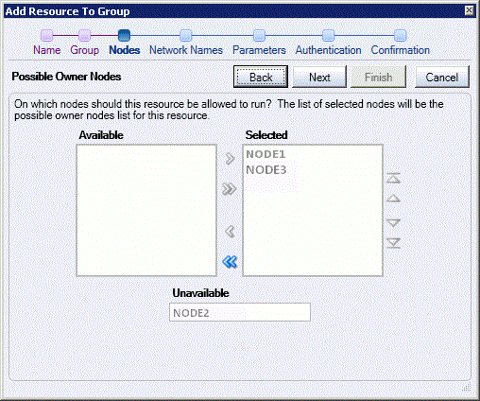Click the Name step marker

(46, 35)
